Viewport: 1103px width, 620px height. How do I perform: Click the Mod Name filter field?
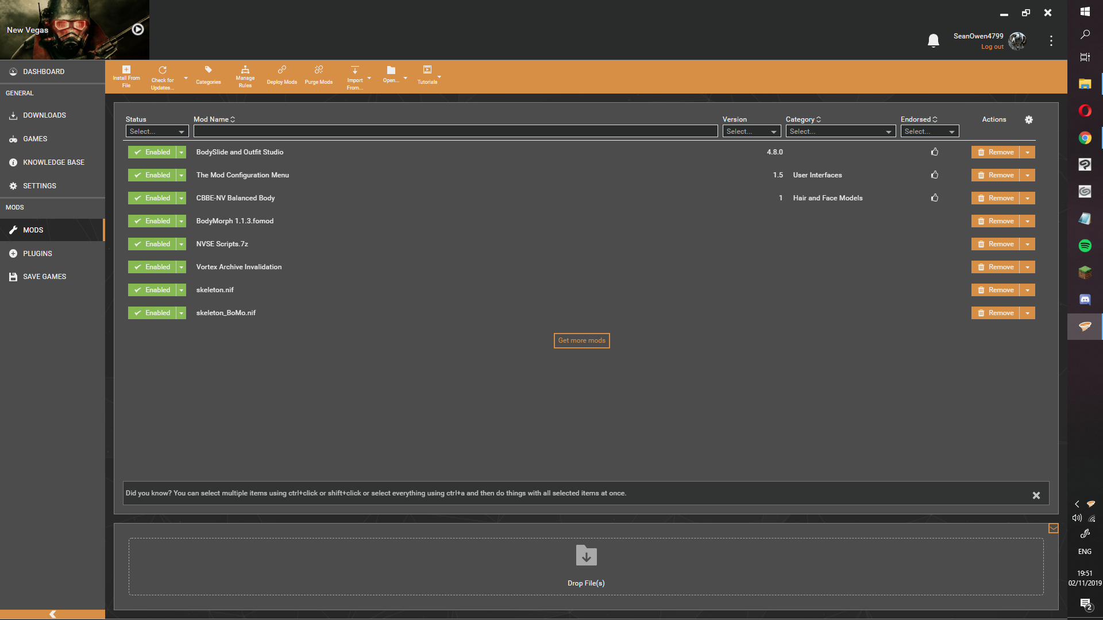tap(456, 131)
